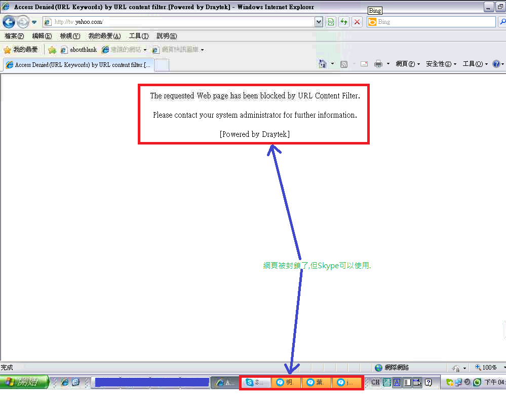Click the Add to Favorites Bar icon
The image size is (506, 395).
coord(52,50)
